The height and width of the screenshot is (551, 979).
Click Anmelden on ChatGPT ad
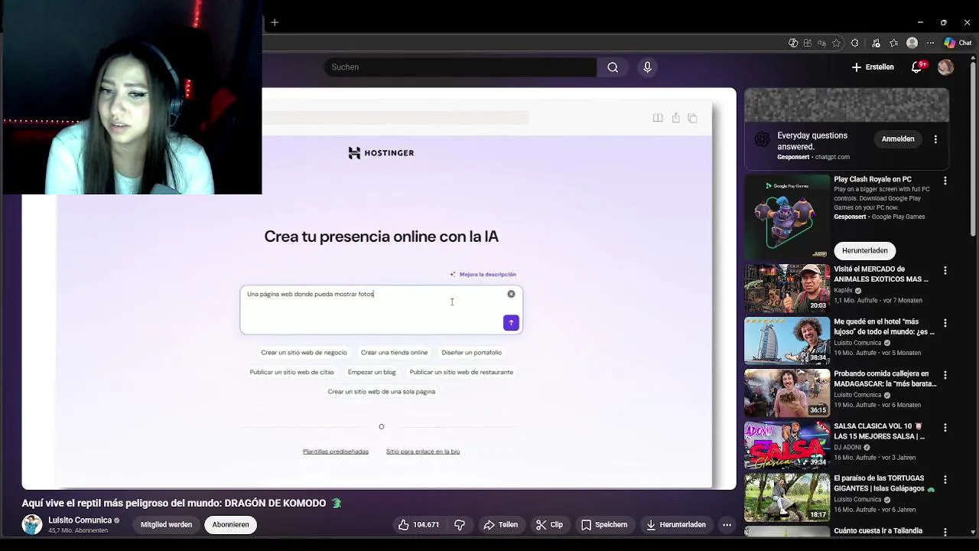pos(898,139)
